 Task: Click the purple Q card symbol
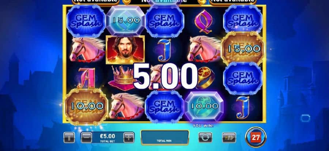pyautogui.click(x=203, y=21)
